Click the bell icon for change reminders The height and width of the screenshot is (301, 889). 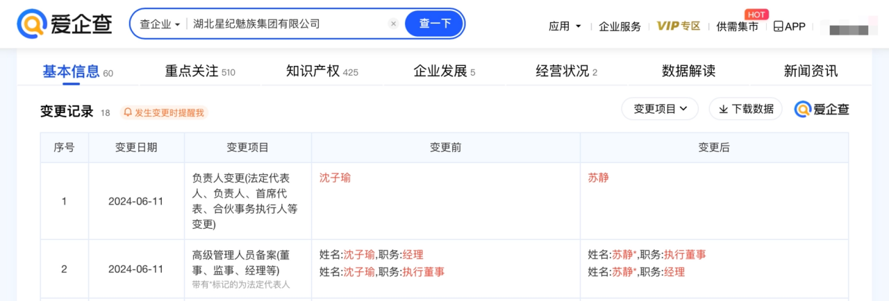click(128, 112)
